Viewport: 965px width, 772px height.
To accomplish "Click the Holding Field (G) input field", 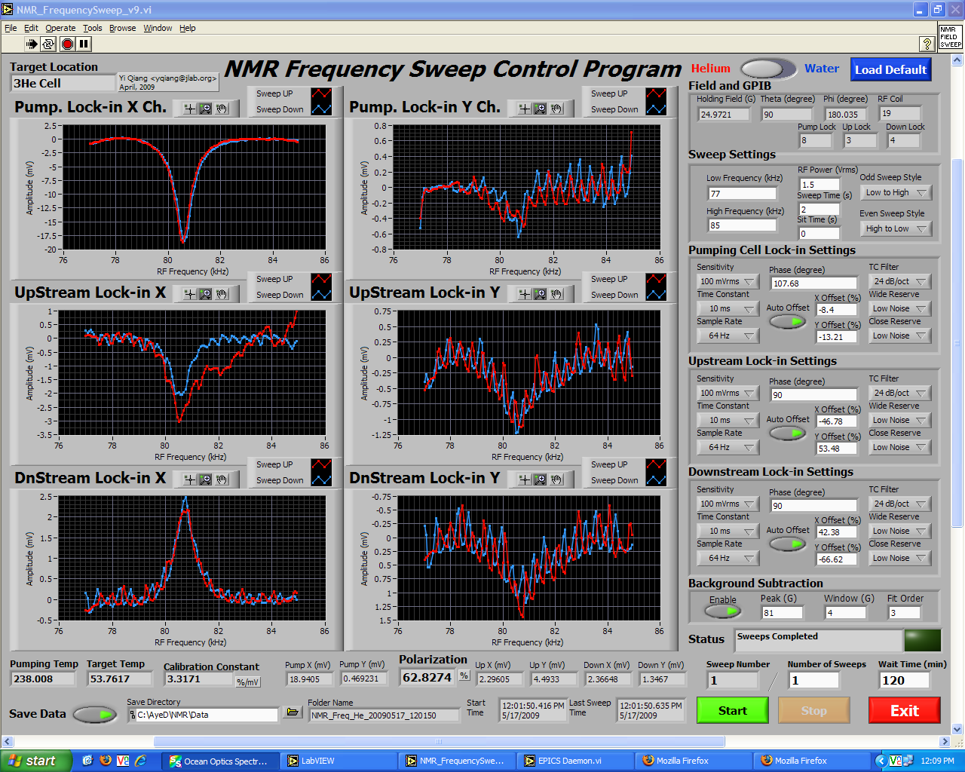I will click(724, 115).
